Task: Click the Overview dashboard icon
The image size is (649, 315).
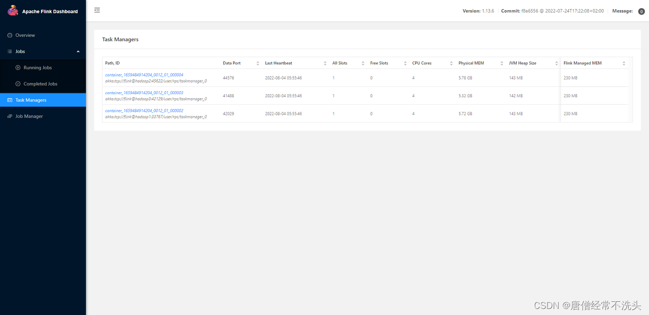Action: coord(10,35)
